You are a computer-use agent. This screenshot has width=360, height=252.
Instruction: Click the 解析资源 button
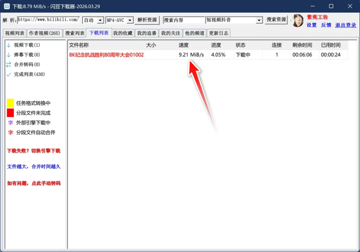pyautogui.click(x=147, y=20)
